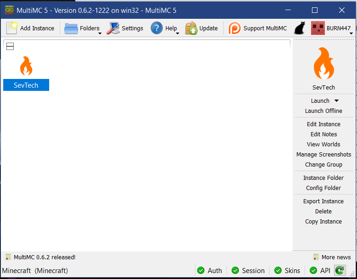Open Edit Notes
The height and width of the screenshot is (279, 357).
pyautogui.click(x=323, y=134)
